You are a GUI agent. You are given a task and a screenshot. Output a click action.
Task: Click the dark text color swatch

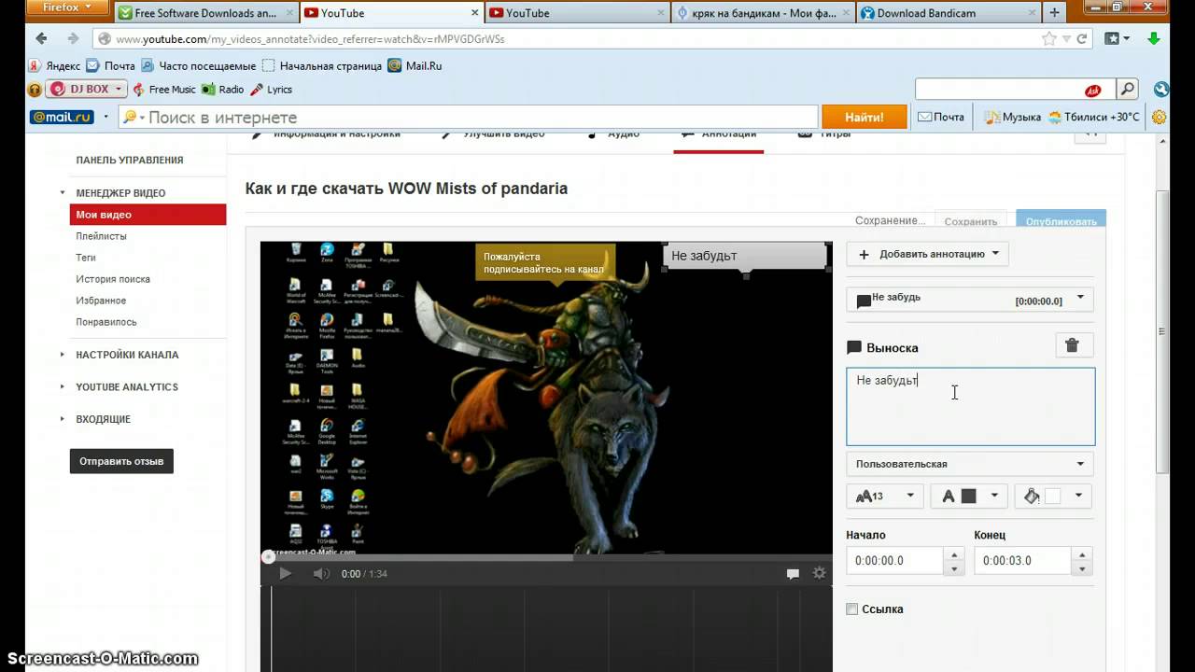coord(969,497)
